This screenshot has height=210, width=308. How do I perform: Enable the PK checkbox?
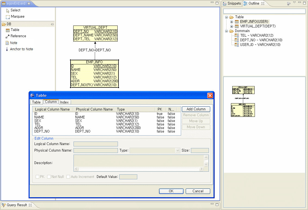pyautogui.click(x=38, y=177)
